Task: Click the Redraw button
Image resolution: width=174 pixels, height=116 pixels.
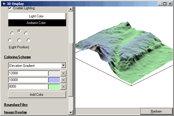Action: coord(157,111)
